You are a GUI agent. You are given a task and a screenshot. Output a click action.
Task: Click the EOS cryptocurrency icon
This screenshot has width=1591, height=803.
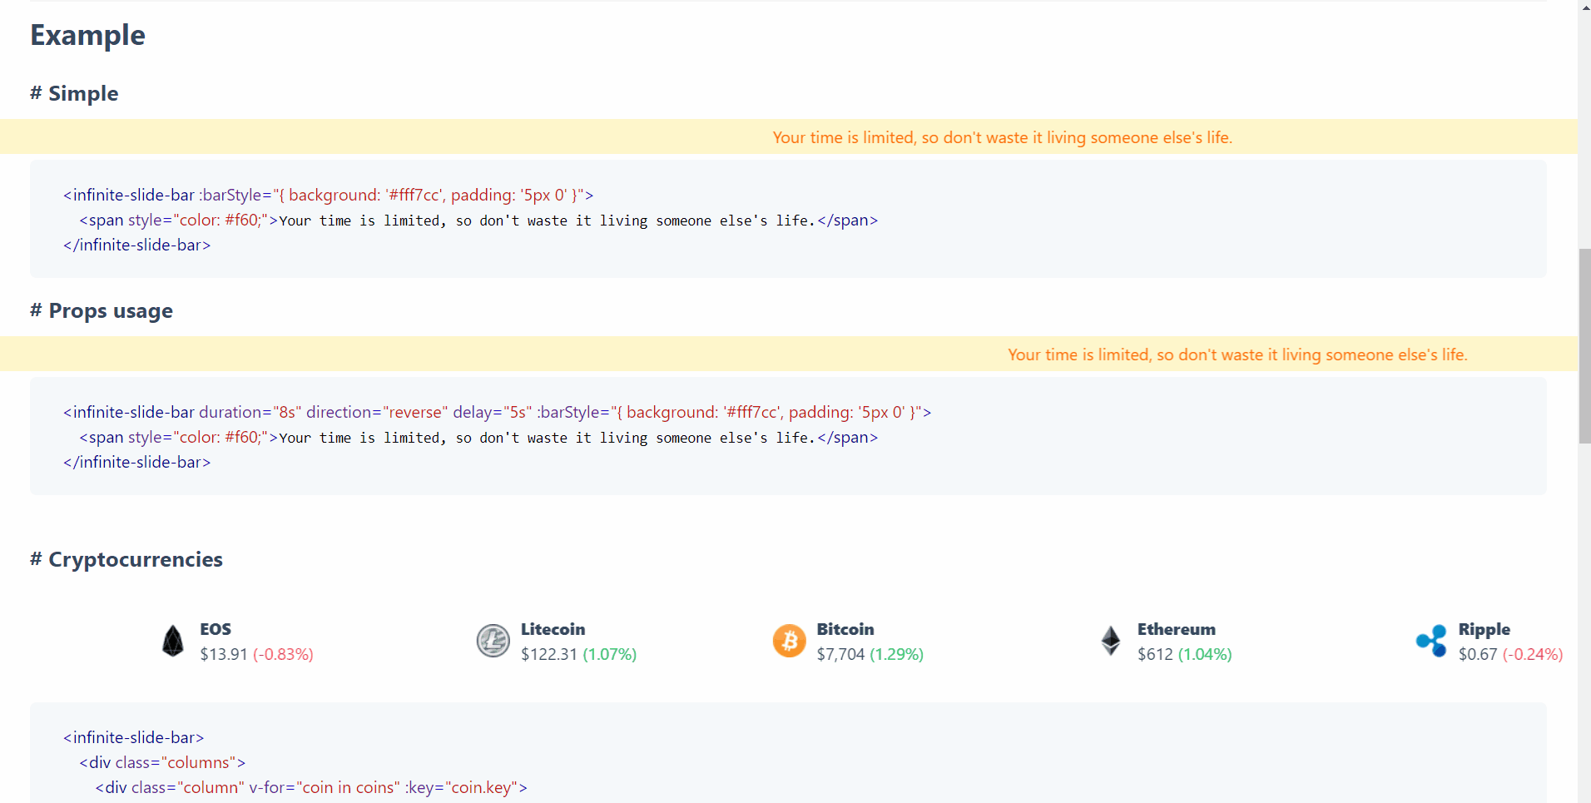pyautogui.click(x=172, y=641)
